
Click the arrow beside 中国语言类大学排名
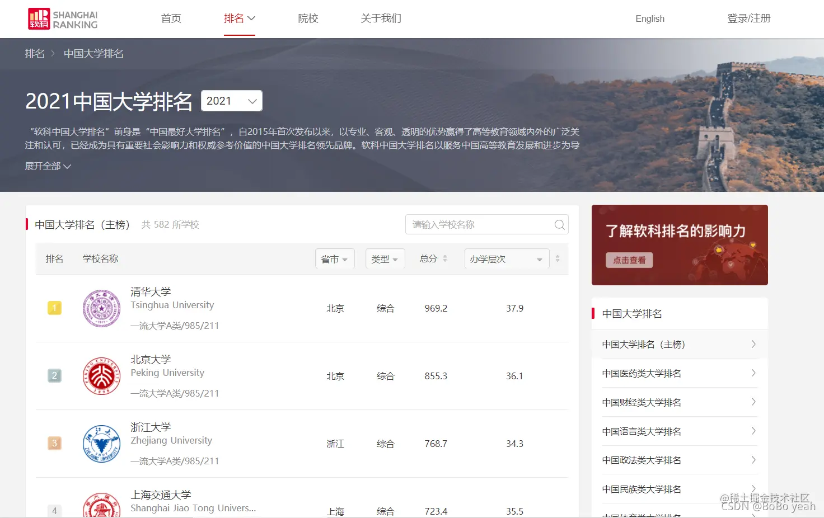coord(753,431)
